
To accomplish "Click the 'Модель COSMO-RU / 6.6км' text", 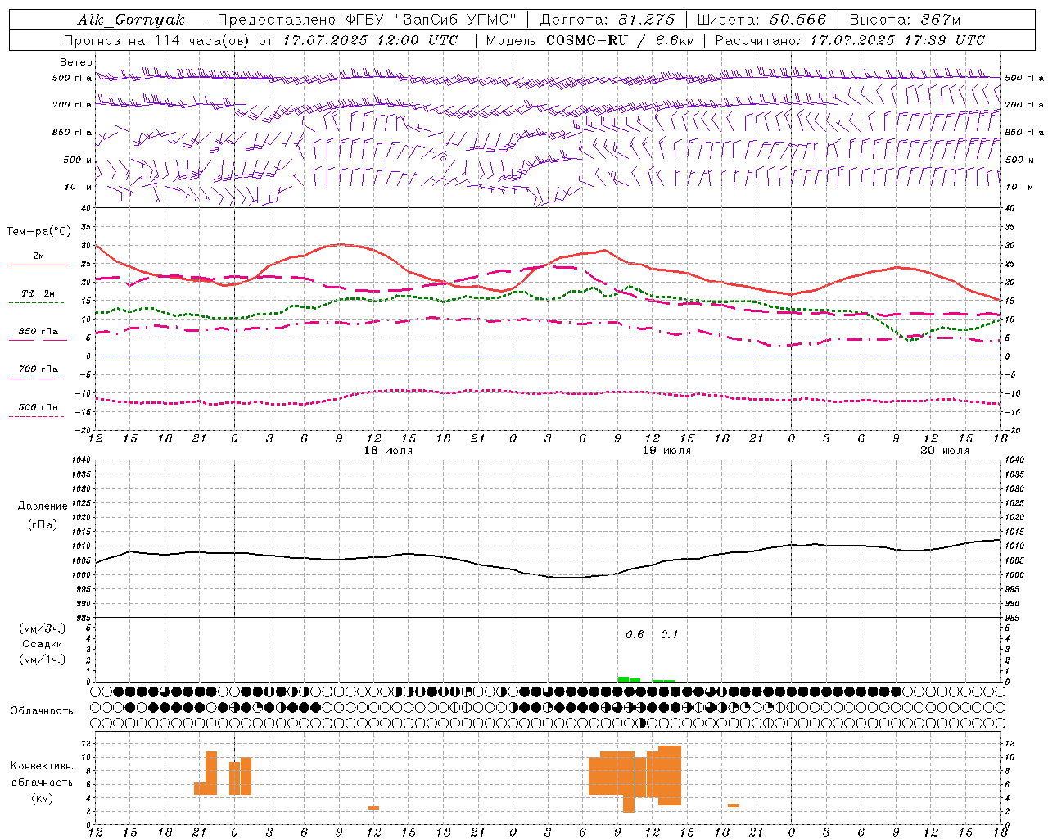I will click(x=589, y=40).
